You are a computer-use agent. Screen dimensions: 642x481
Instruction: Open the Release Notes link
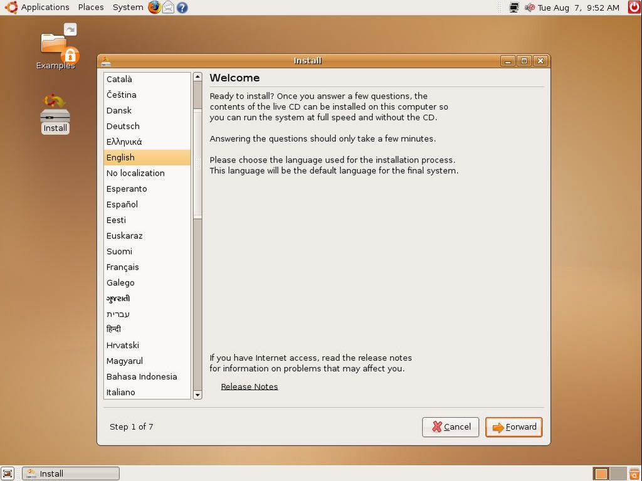tap(250, 386)
